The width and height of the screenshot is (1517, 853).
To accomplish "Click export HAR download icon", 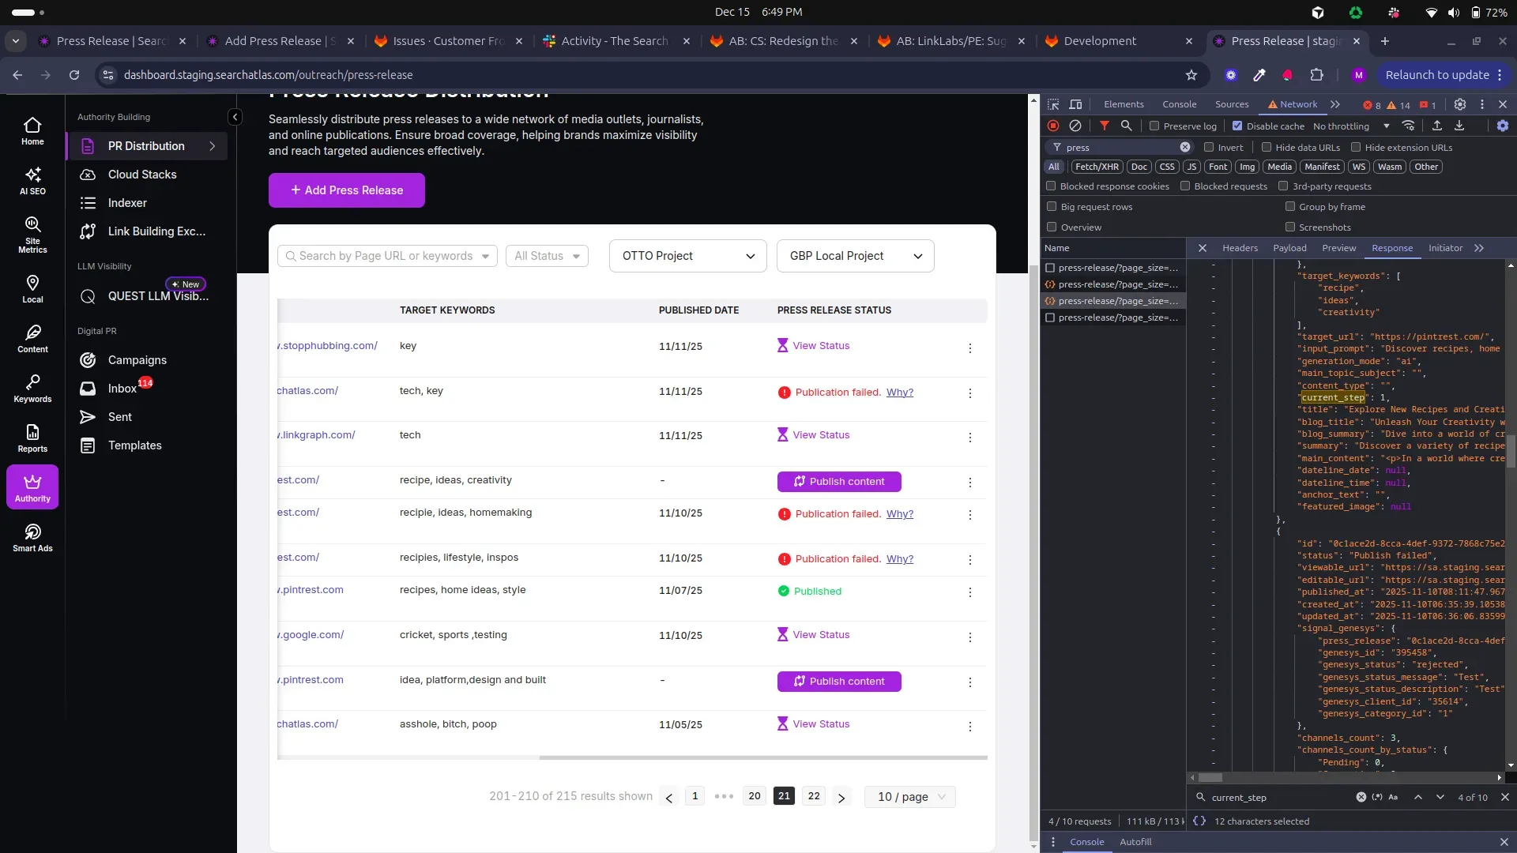I will click(x=1459, y=126).
